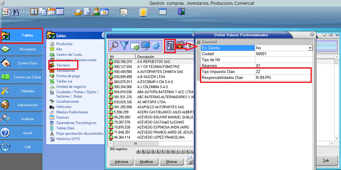Click the chart monitor icon in top toolbar
The height and width of the screenshot is (170, 341).
(124, 12)
